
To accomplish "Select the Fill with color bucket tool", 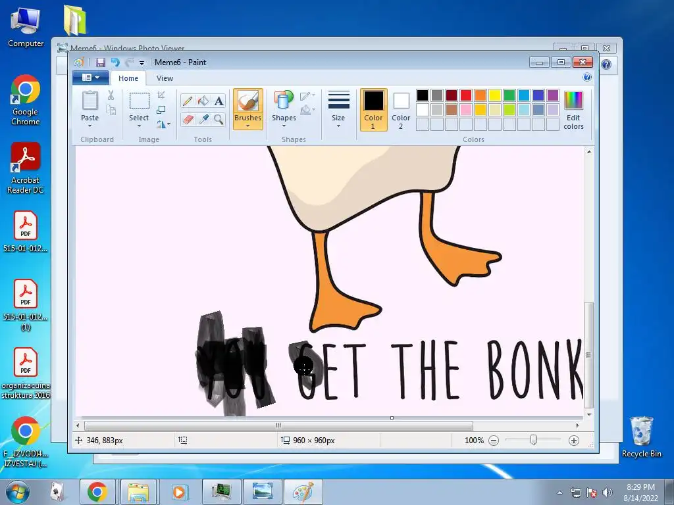I will click(203, 101).
